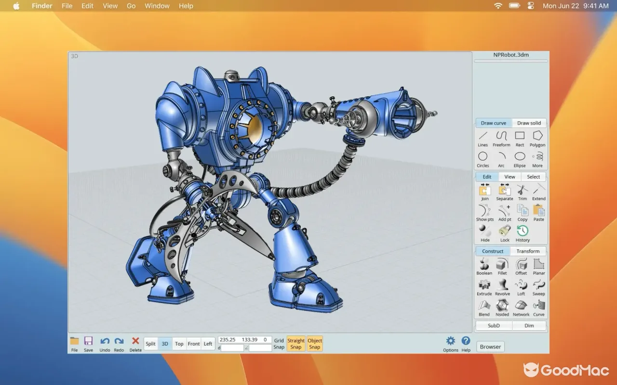617x385 pixels.
Task: Open the History tool
Action: pyautogui.click(x=523, y=233)
